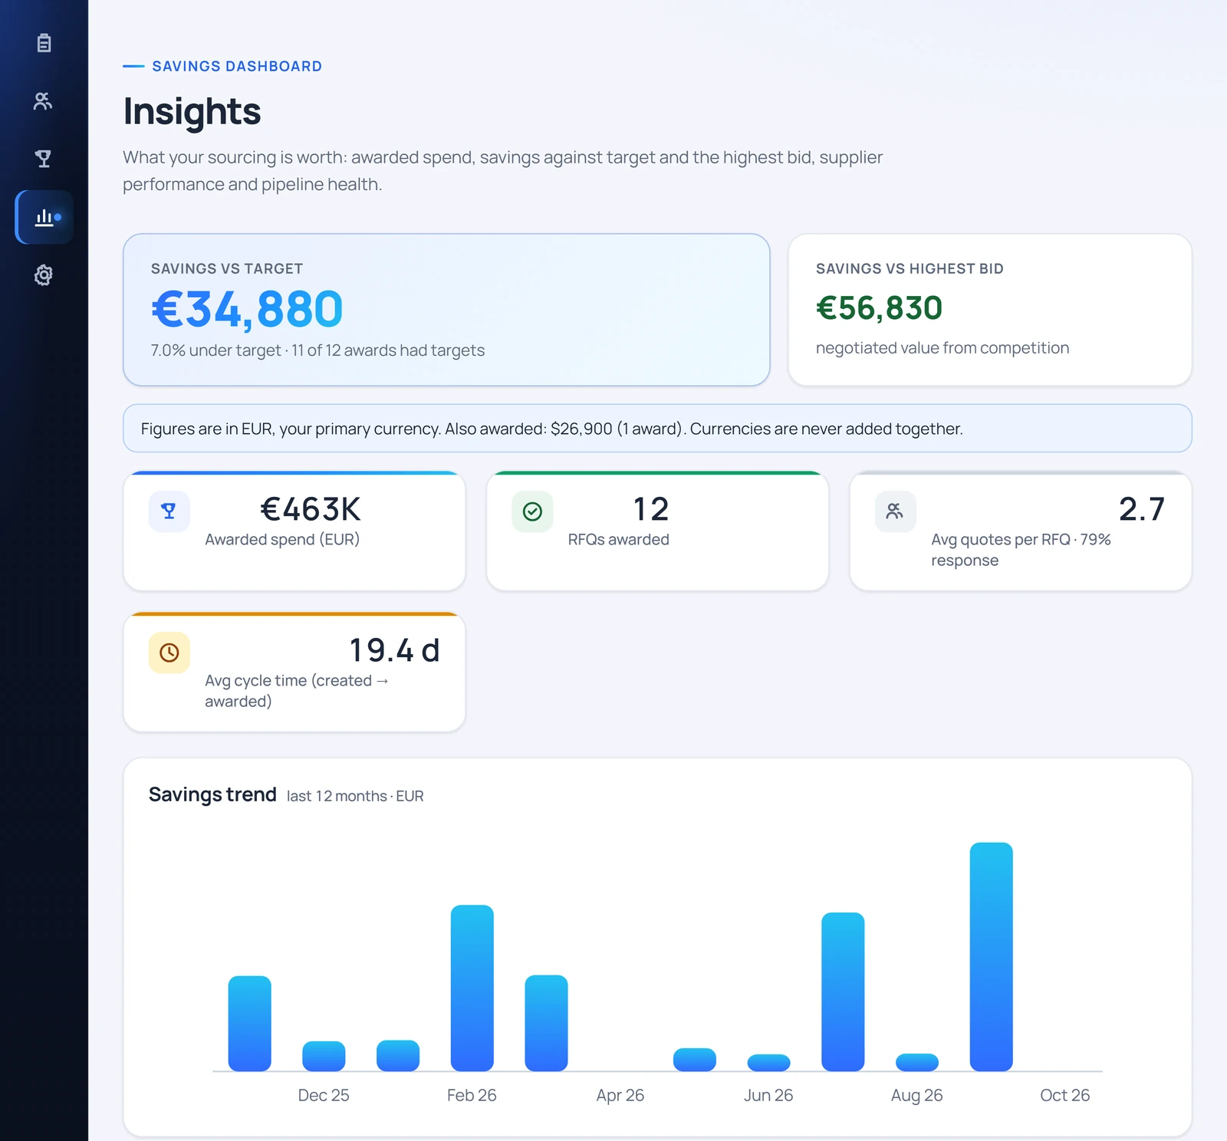Click the SAVINGS VS TARGET label
This screenshot has width=1227, height=1141.
point(227,269)
